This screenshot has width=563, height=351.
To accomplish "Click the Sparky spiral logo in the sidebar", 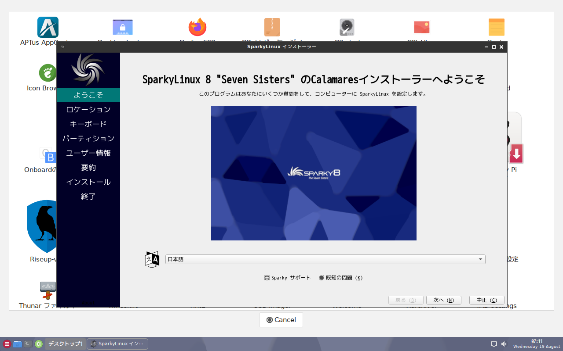I will tap(88, 69).
